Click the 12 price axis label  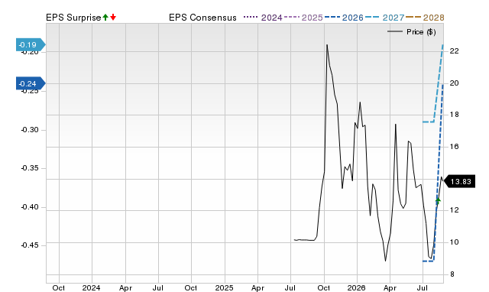455,210
